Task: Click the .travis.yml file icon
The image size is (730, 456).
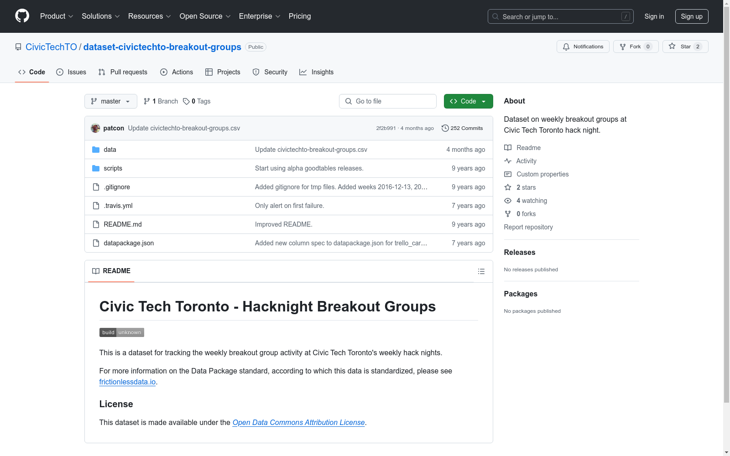Action: [x=96, y=206]
